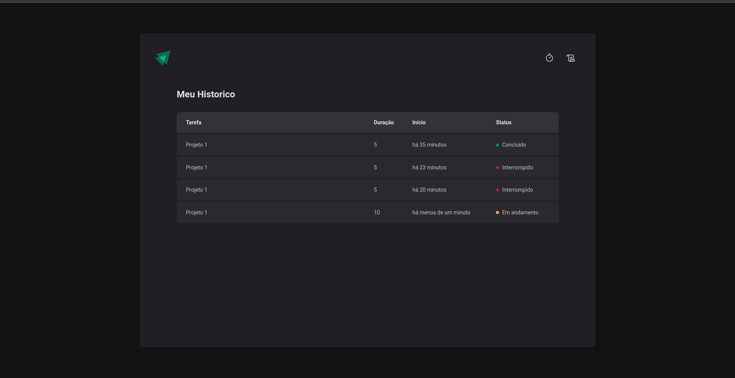Click green dot beside Concluido

coord(497,145)
